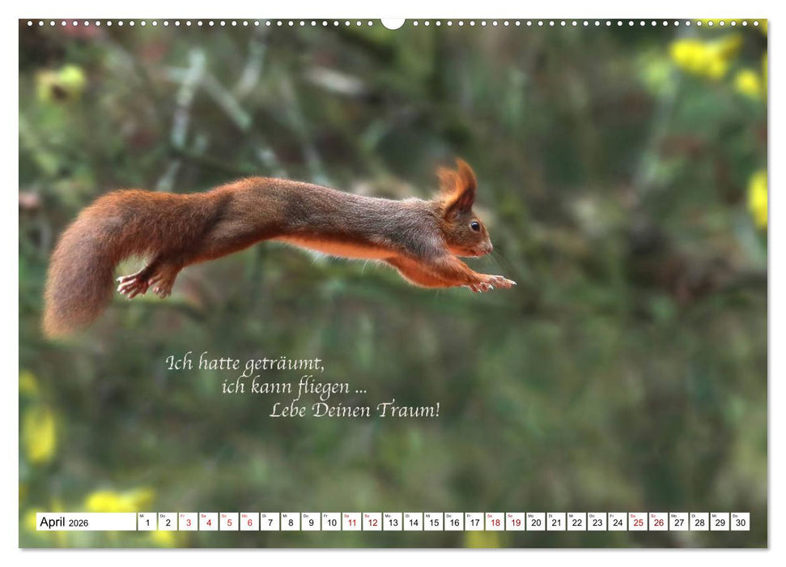Click the first date cell April 1
786x567 pixels.
pos(146,522)
